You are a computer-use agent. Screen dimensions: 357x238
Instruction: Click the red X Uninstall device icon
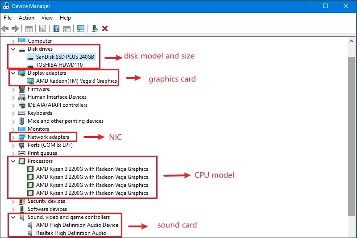(105, 28)
